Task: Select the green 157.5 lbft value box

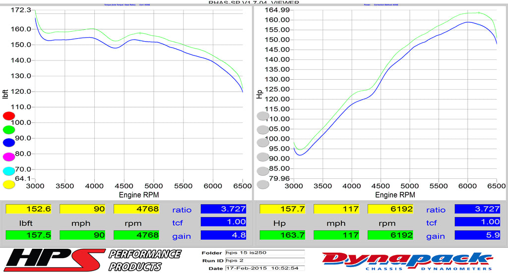Action: [28, 235]
